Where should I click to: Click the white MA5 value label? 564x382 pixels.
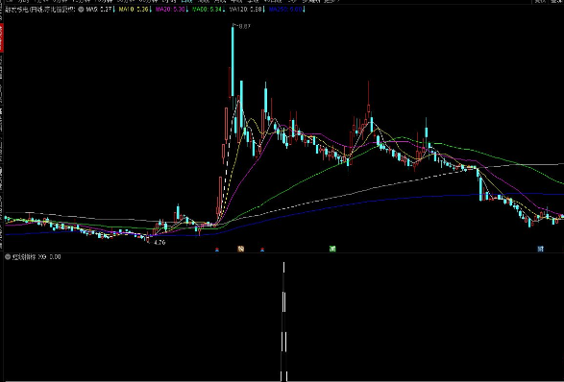(99, 10)
